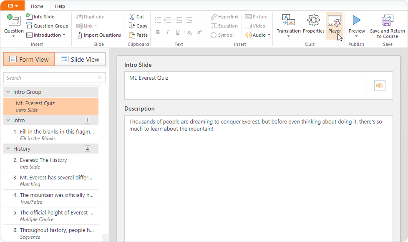Collapse the Intro Group section

(x=8, y=92)
